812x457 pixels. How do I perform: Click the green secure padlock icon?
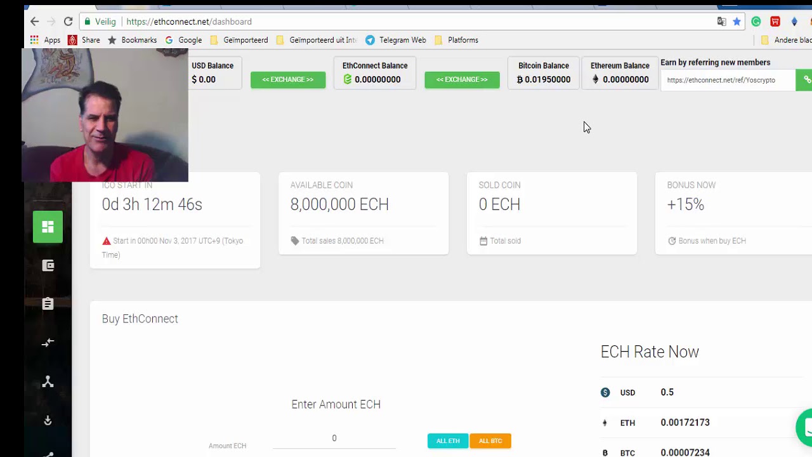[88, 22]
